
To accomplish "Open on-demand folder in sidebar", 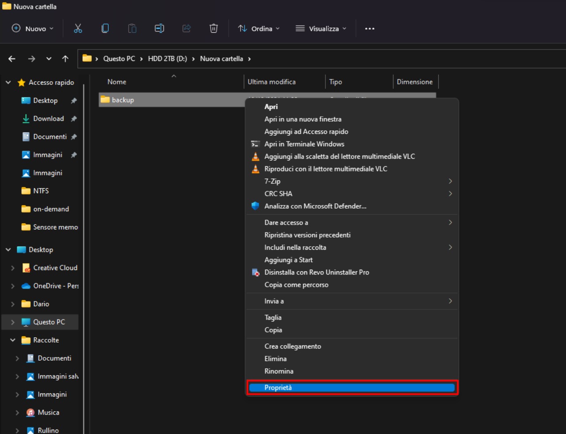I will coord(51,209).
